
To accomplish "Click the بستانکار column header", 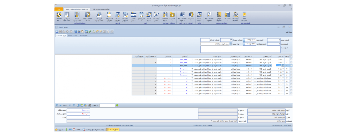I will [x=164, y=56].
